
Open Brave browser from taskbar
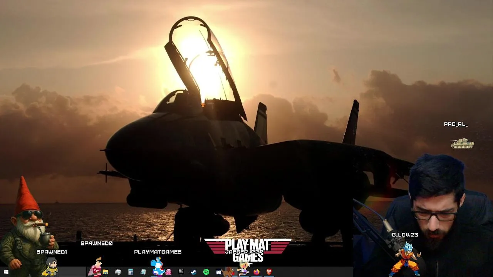(269, 272)
